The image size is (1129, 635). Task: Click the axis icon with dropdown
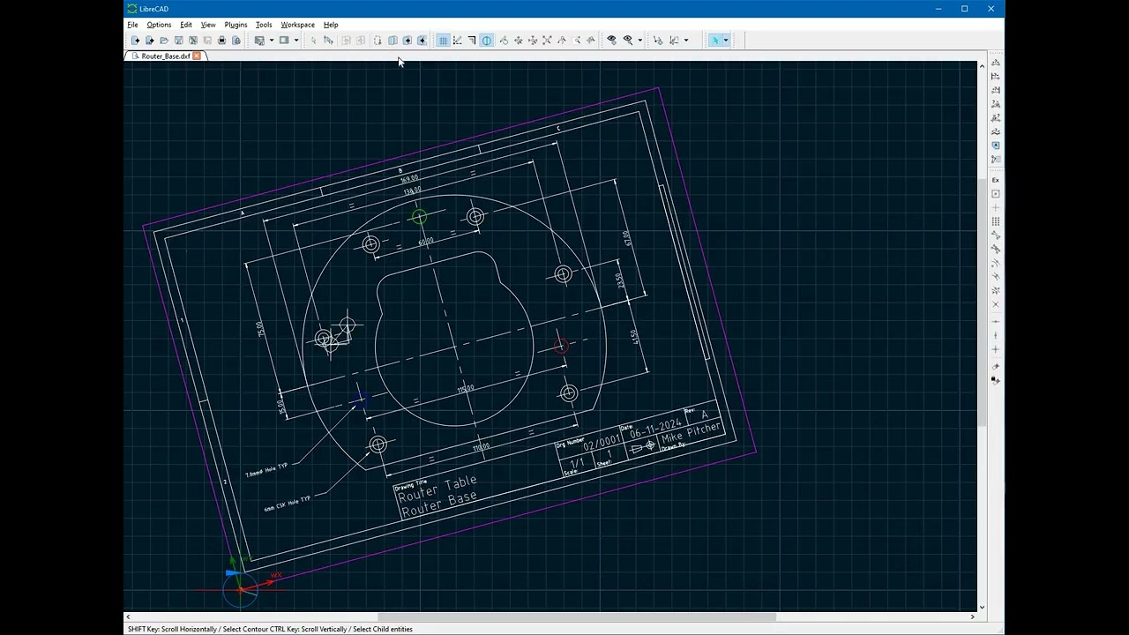pos(674,40)
